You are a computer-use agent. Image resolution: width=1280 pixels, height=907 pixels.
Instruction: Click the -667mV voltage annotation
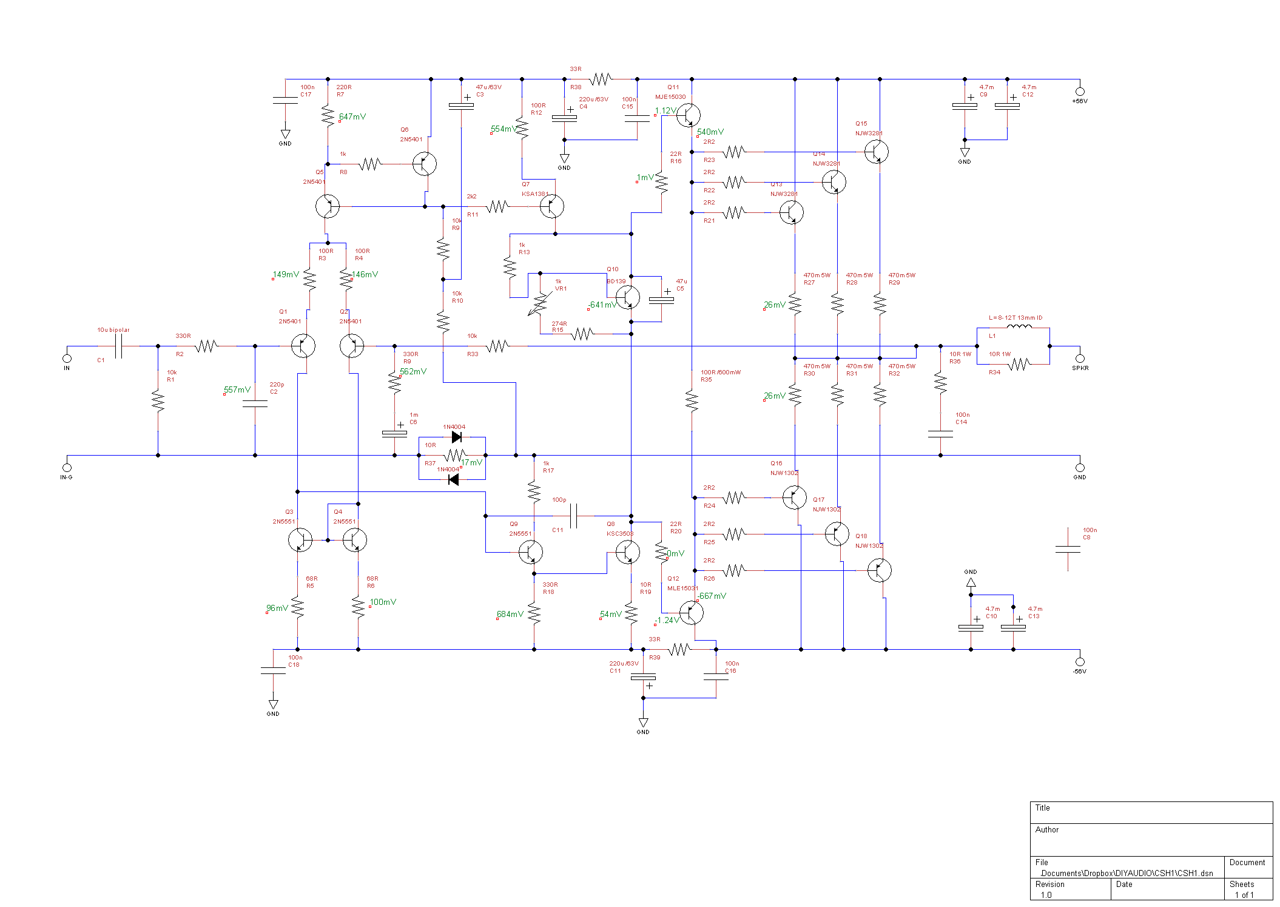click(x=712, y=596)
